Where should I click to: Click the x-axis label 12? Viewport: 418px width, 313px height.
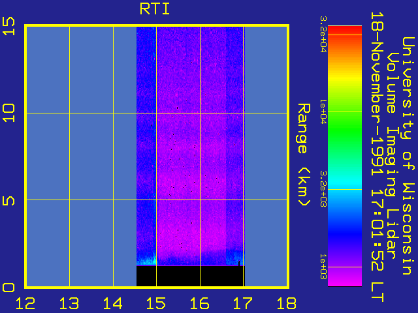[25, 303]
